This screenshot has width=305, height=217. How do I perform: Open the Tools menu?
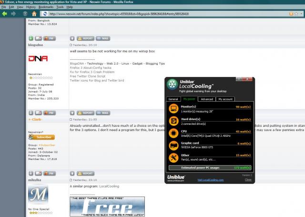click(60, 7)
